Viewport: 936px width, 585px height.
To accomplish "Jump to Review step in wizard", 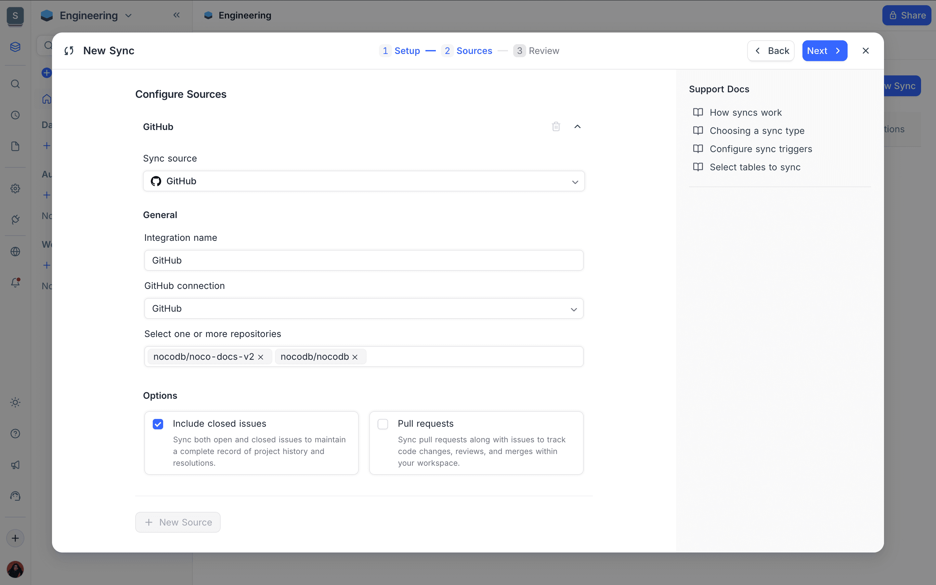I will 536,51.
